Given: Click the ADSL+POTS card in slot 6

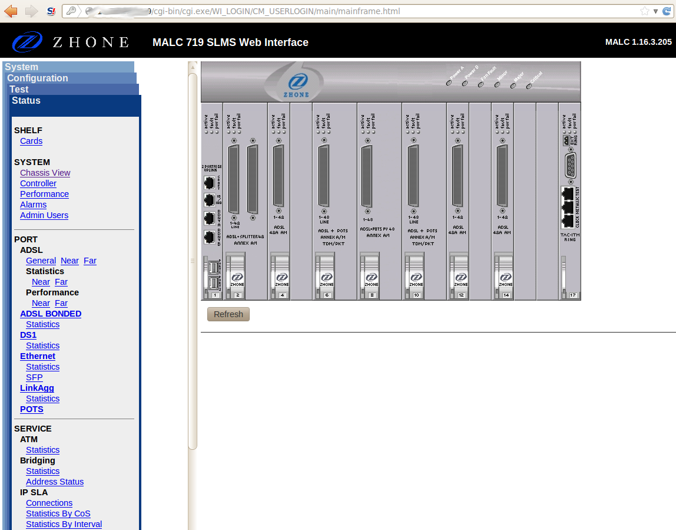Looking at the screenshot, I should (x=334, y=201).
